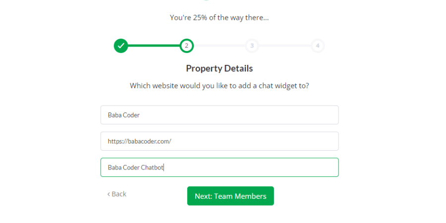The width and height of the screenshot is (446, 223).
Task: Click gray progress line between steps 2 and 3
Action: pos(220,46)
